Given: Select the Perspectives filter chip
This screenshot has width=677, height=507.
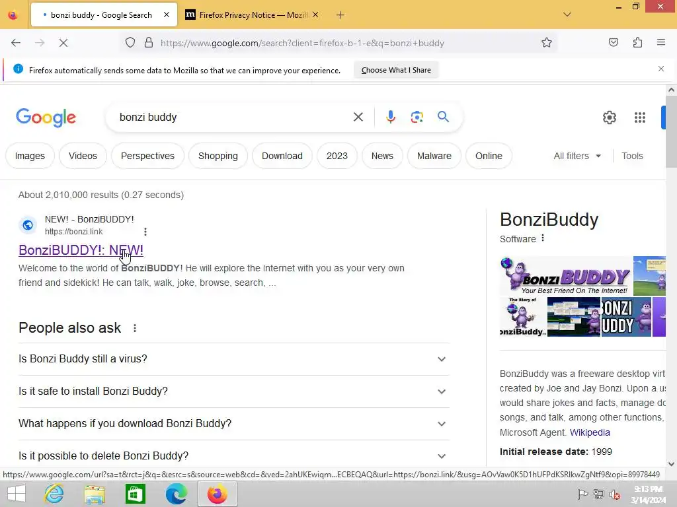Looking at the screenshot, I should (147, 156).
